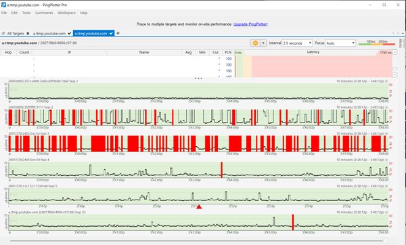Follow the Upgrade PingPlotter link
This screenshot has width=406, height=245.
250,24
